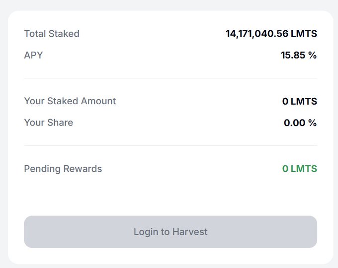This screenshot has width=338, height=268.
Task: Select the Your Staked Amount label
Action: (x=70, y=101)
